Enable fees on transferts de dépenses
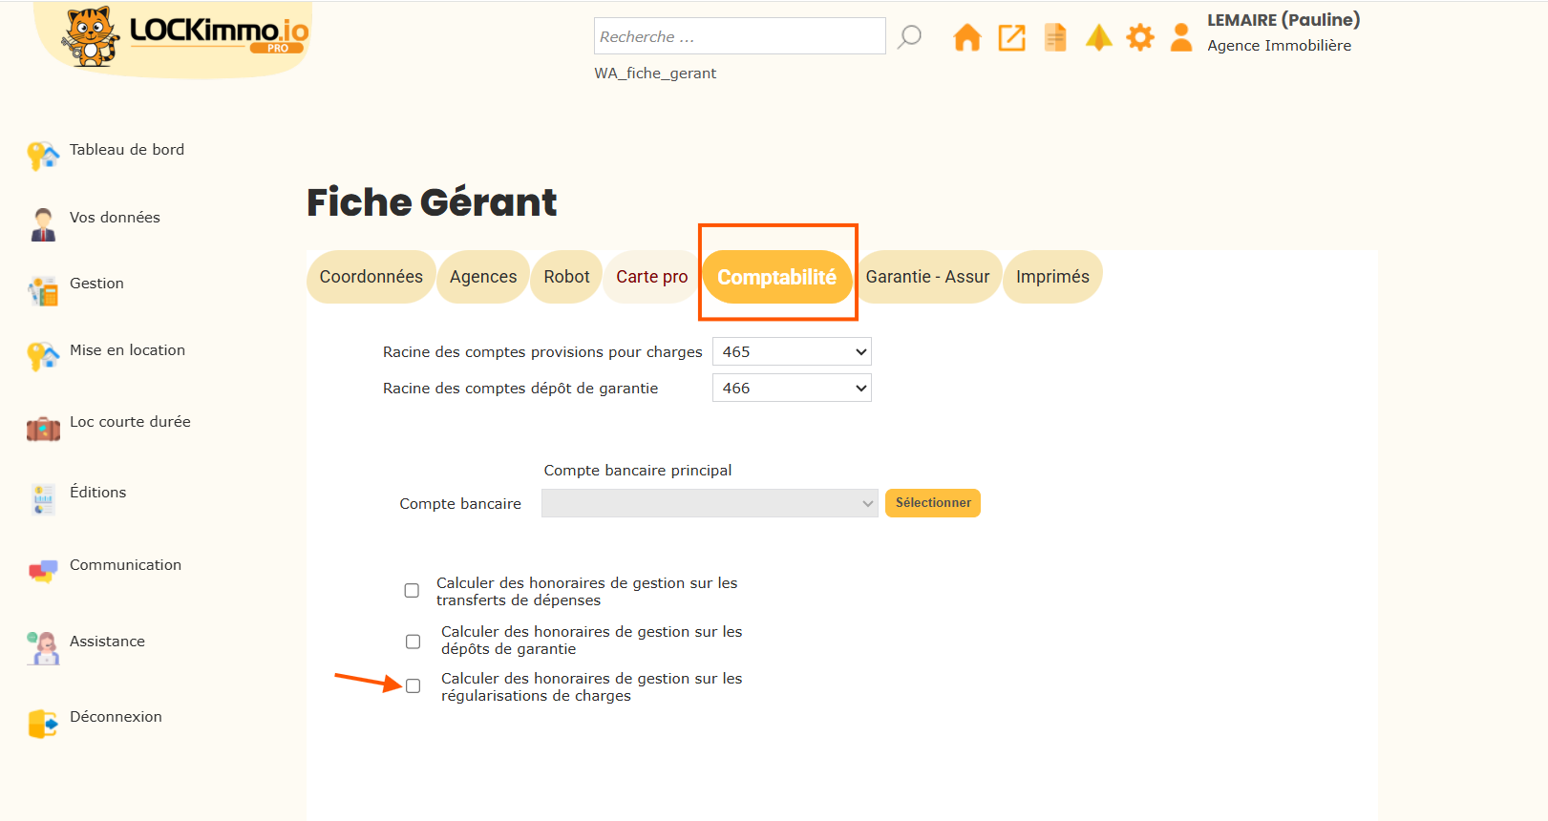Screen dimensions: 1548x821 (412, 591)
